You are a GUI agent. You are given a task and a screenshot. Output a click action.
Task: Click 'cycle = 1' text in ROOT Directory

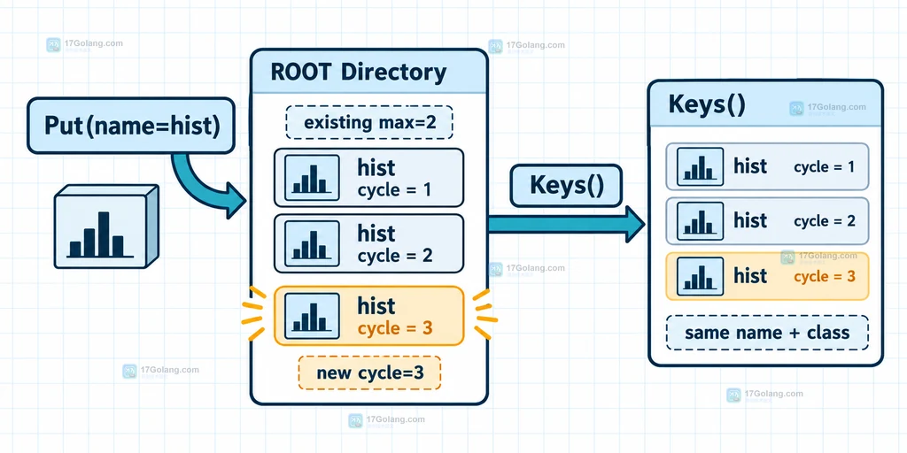(x=394, y=189)
